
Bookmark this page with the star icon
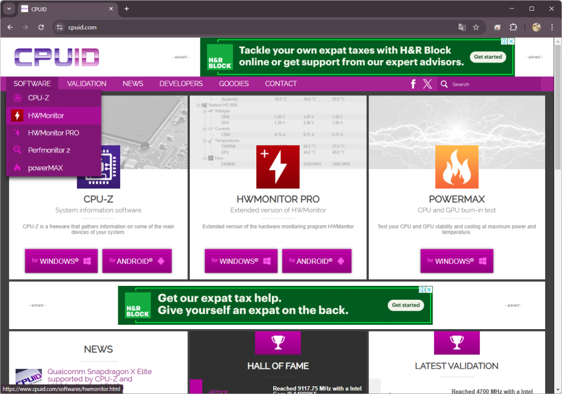tap(476, 27)
